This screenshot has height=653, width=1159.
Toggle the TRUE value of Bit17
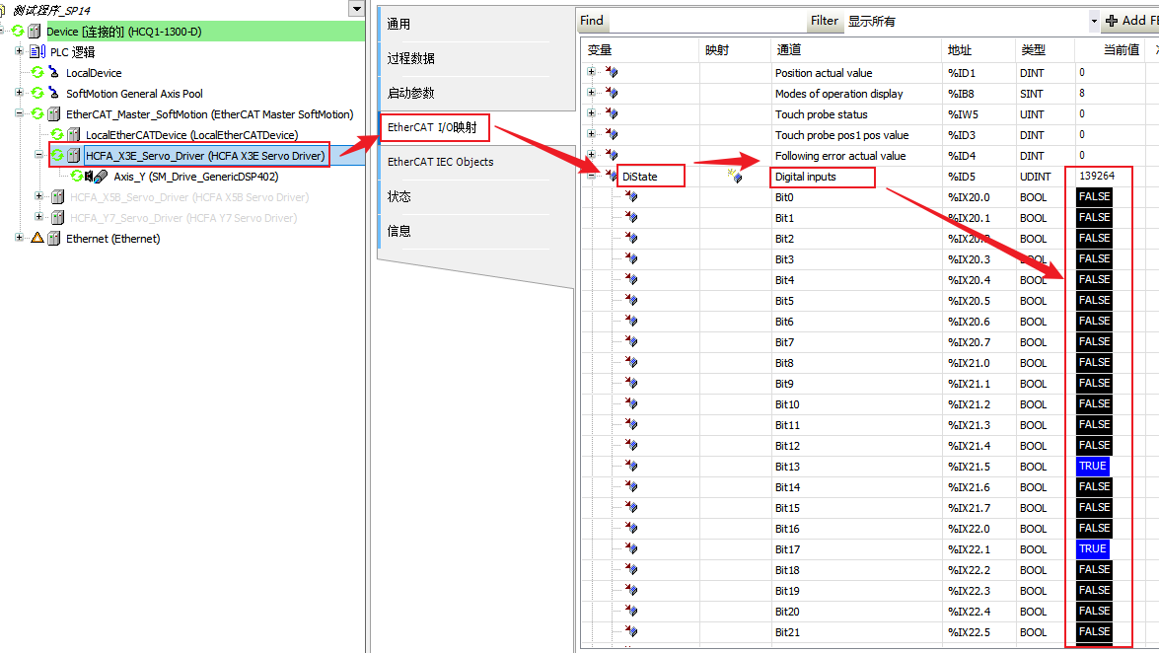tap(1093, 549)
